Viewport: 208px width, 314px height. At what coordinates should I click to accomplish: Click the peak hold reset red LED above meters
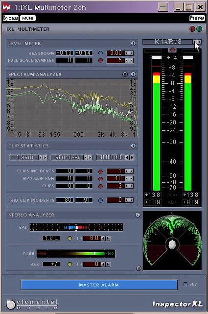coord(172,49)
